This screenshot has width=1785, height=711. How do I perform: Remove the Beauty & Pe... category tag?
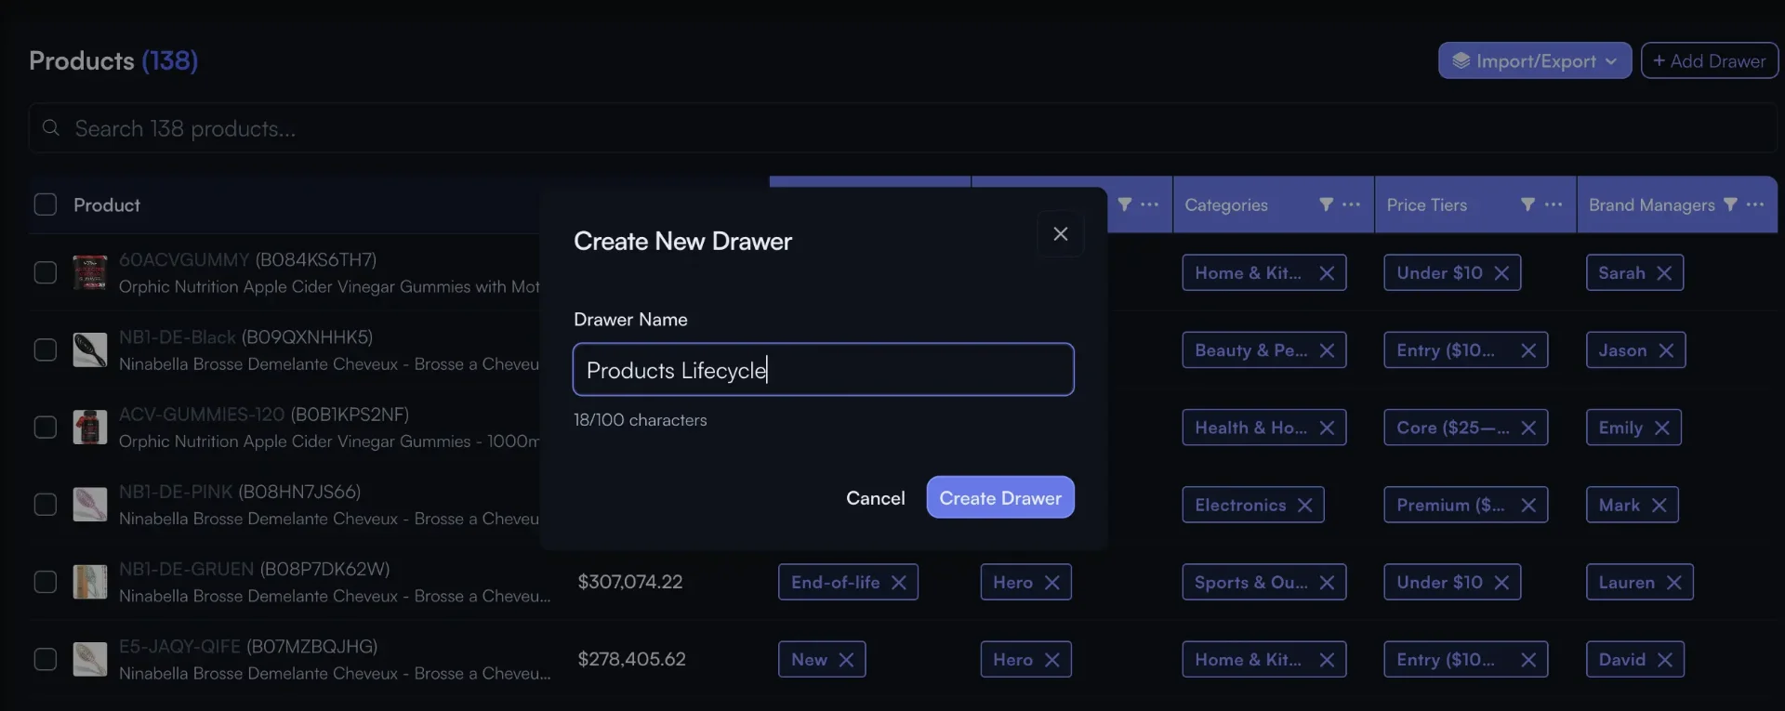[1327, 350]
